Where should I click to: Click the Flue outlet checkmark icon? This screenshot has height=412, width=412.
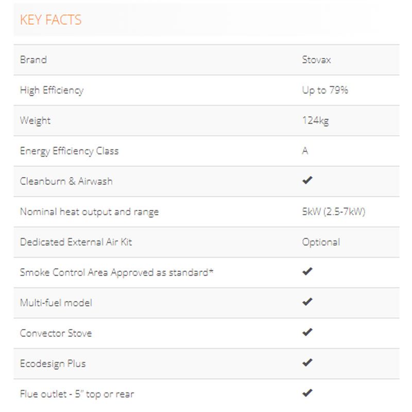tap(307, 393)
